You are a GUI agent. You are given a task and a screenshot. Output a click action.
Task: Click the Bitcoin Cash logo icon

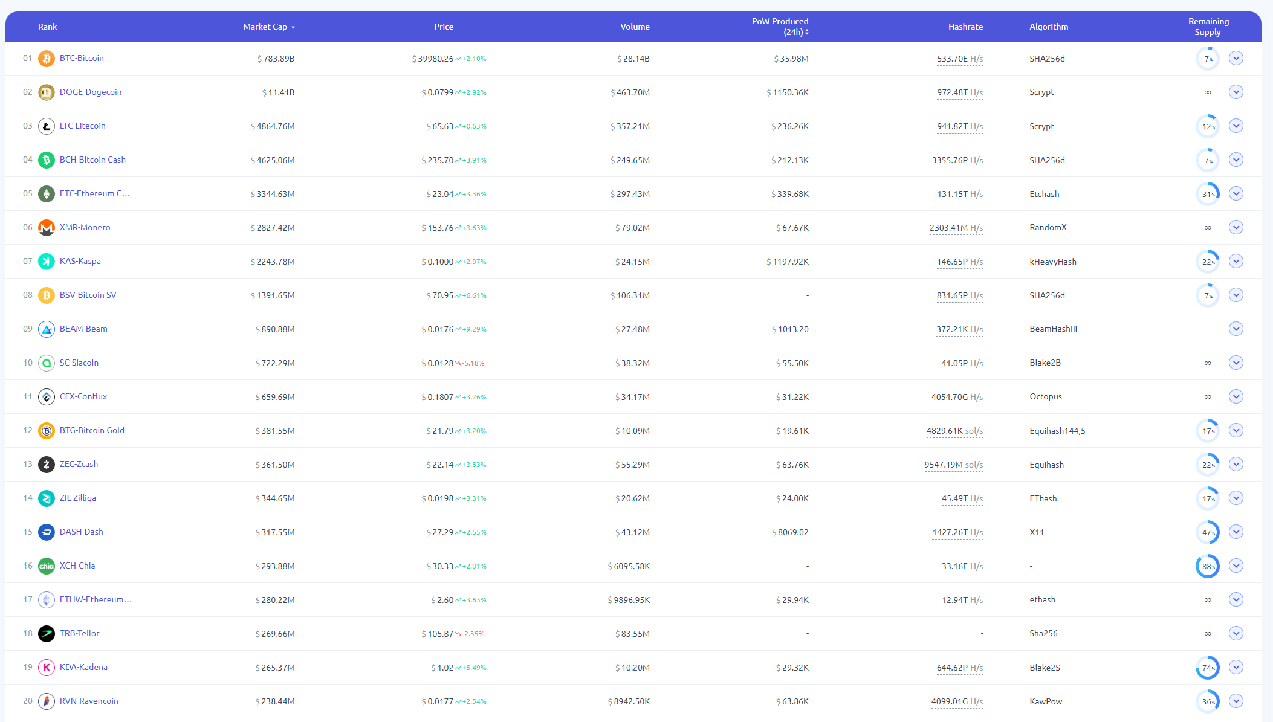47,160
